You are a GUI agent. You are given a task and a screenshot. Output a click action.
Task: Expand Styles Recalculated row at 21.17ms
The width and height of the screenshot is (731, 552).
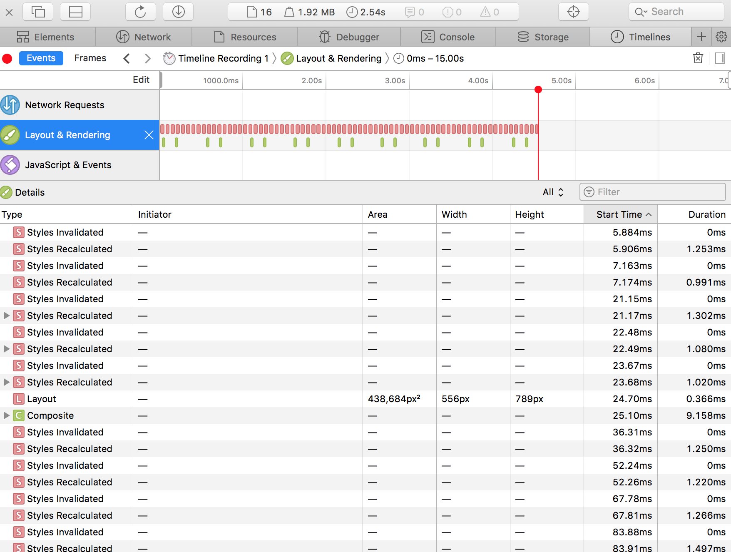[x=6, y=316]
